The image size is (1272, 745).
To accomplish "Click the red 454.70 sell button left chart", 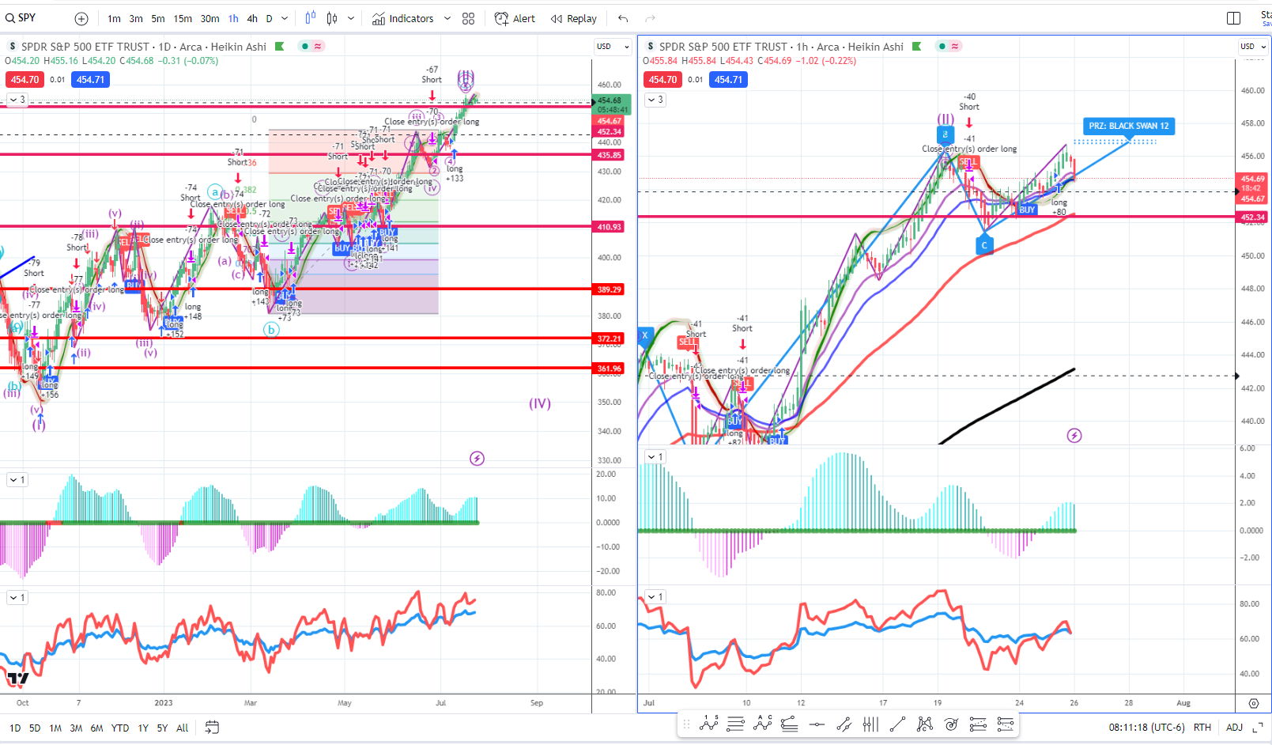I will [25, 80].
